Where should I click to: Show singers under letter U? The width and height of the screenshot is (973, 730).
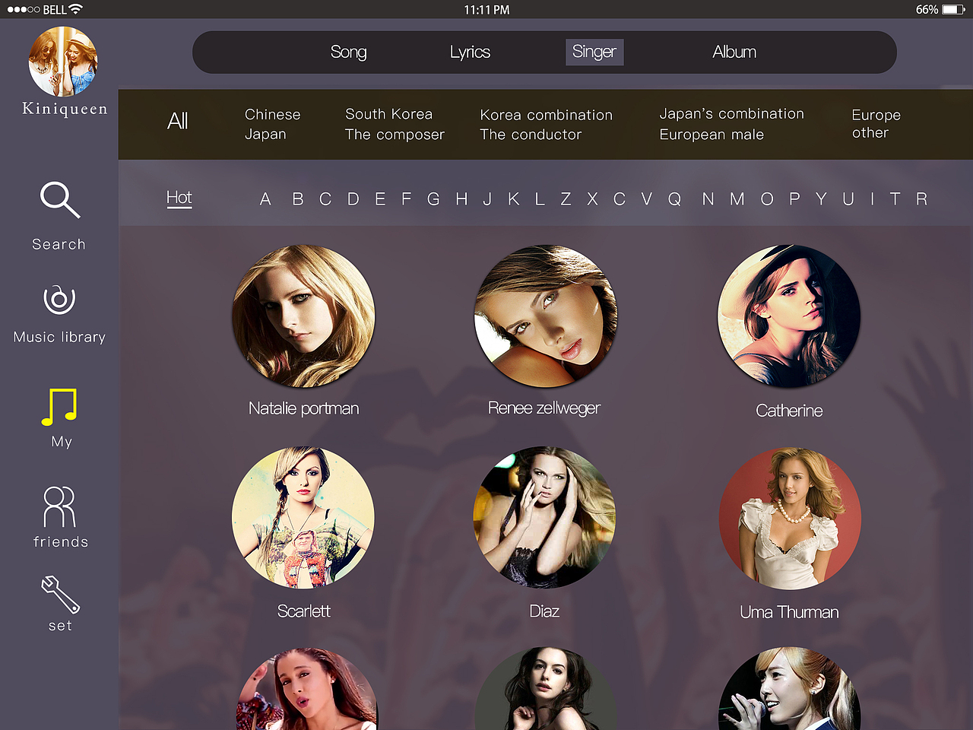848,199
